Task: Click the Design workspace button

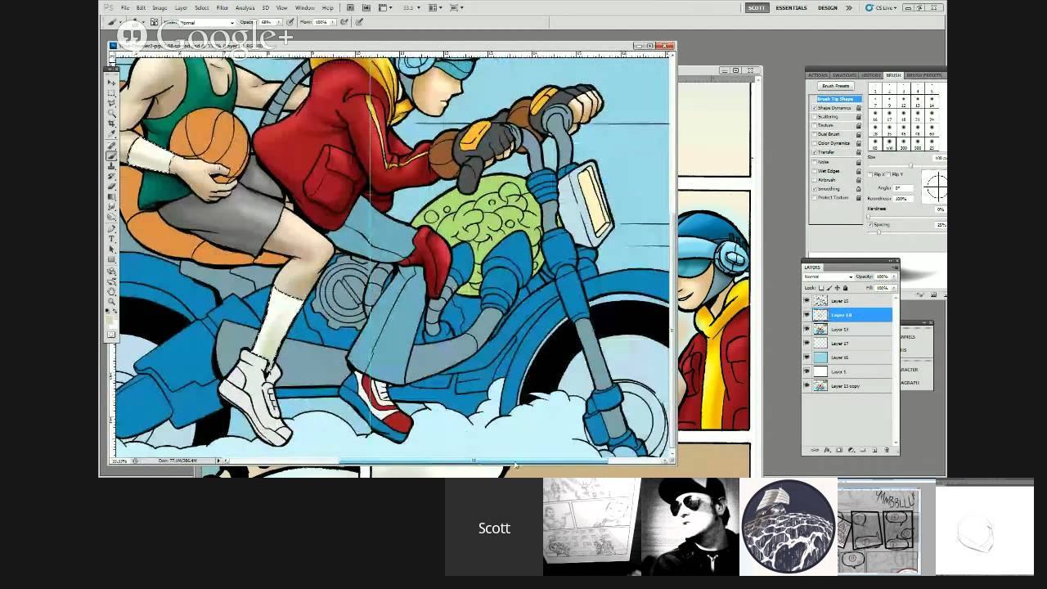Action: tap(828, 8)
